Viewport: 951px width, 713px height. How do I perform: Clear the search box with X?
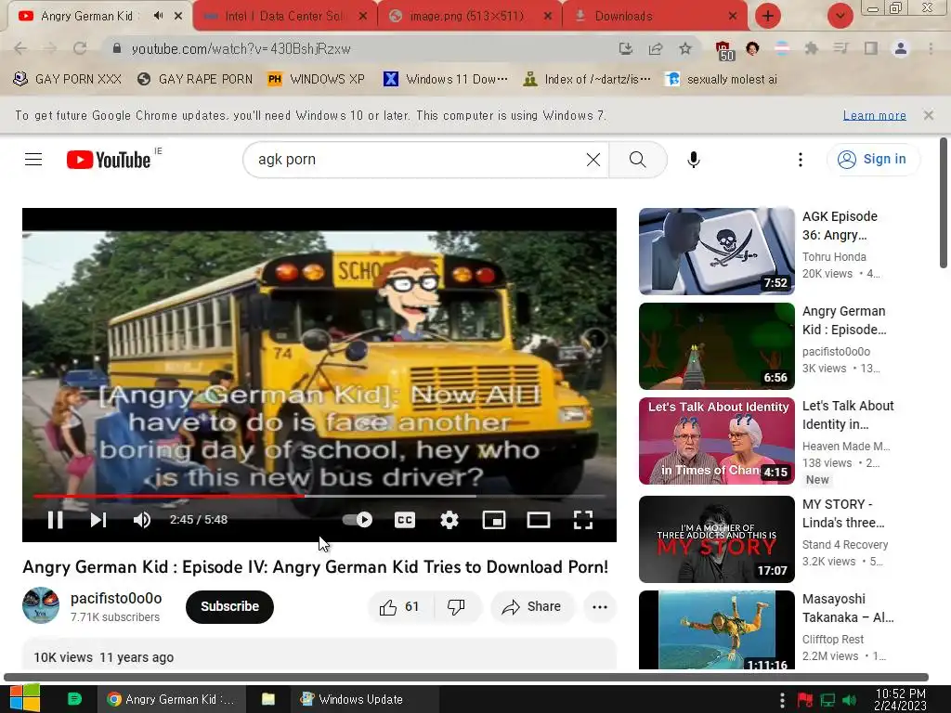(x=593, y=160)
